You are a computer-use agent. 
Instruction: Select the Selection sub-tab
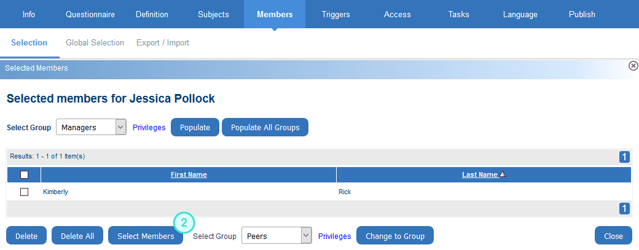tap(29, 43)
